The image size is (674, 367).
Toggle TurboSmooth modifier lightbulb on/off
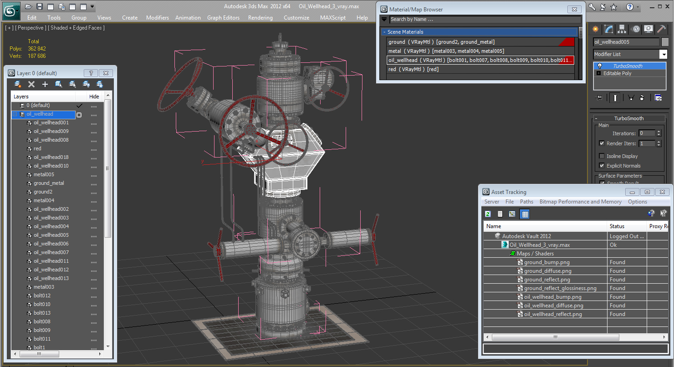pos(600,66)
